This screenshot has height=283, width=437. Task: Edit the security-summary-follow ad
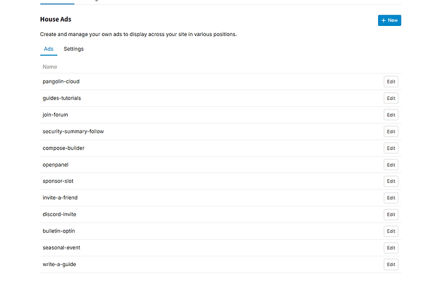pyautogui.click(x=391, y=132)
